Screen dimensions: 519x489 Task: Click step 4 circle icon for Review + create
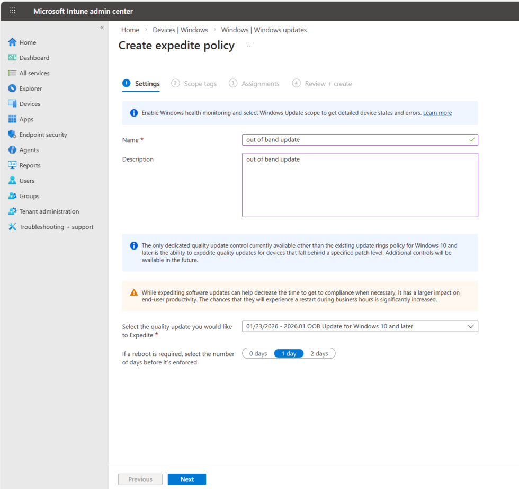(x=296, y=83)
